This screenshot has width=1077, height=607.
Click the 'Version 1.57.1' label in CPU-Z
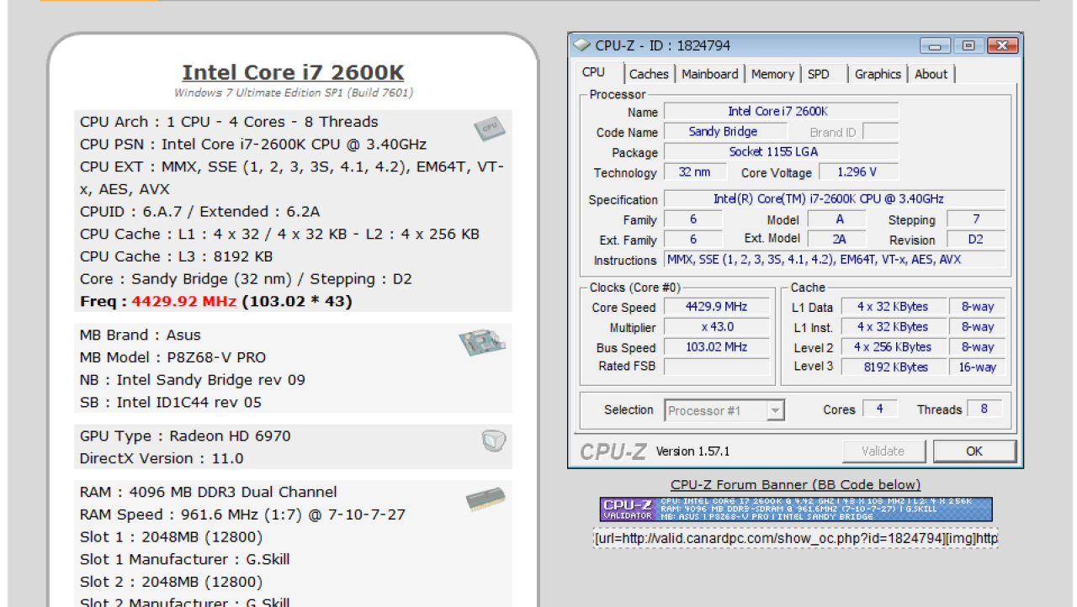(x=692, y=451)
